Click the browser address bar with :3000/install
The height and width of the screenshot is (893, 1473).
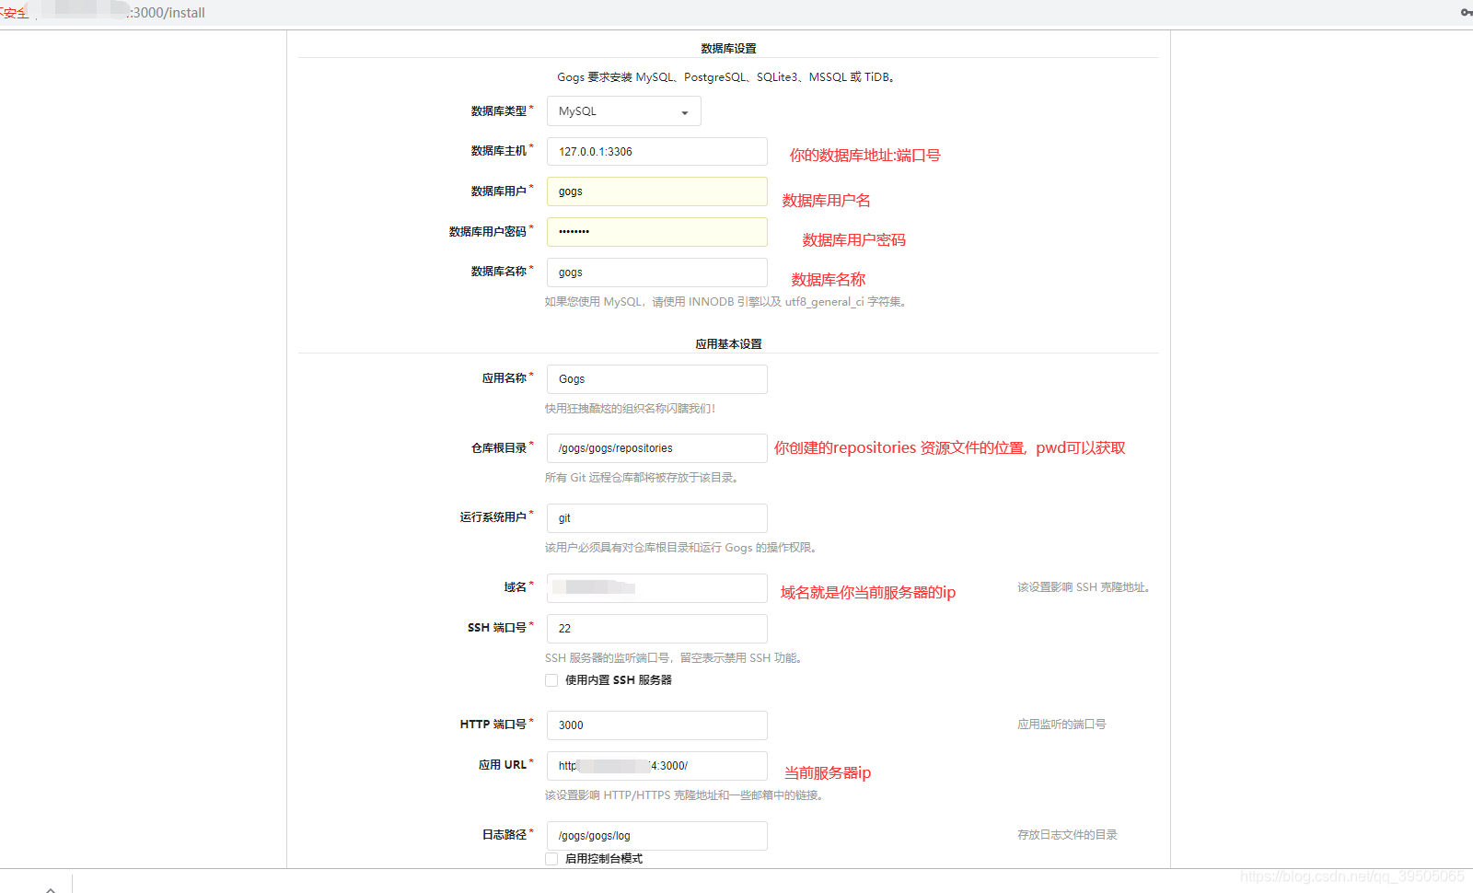[x=168, y=13]
